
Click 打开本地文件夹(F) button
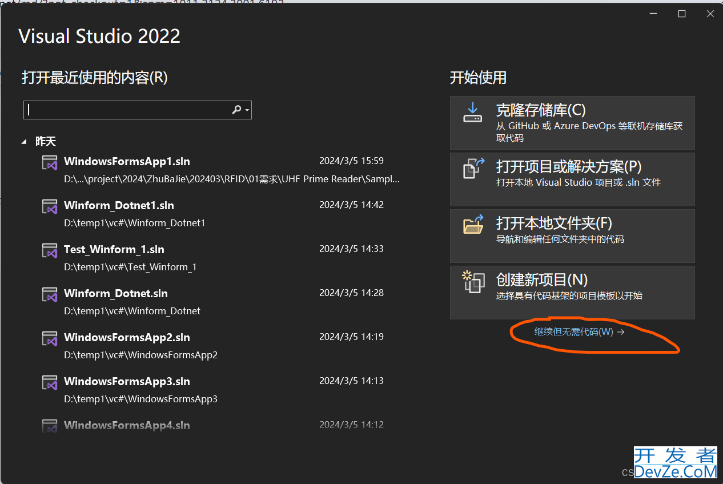[572, 236]
